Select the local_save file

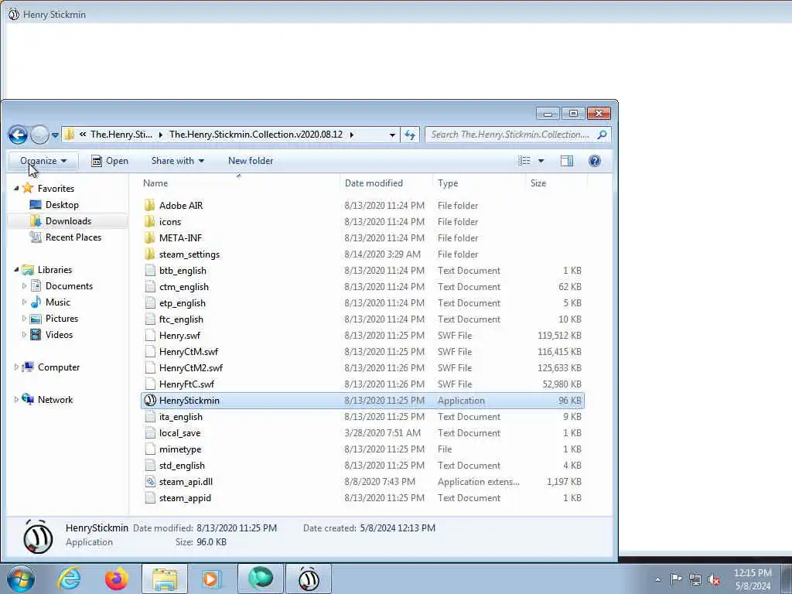coord(179,433)
